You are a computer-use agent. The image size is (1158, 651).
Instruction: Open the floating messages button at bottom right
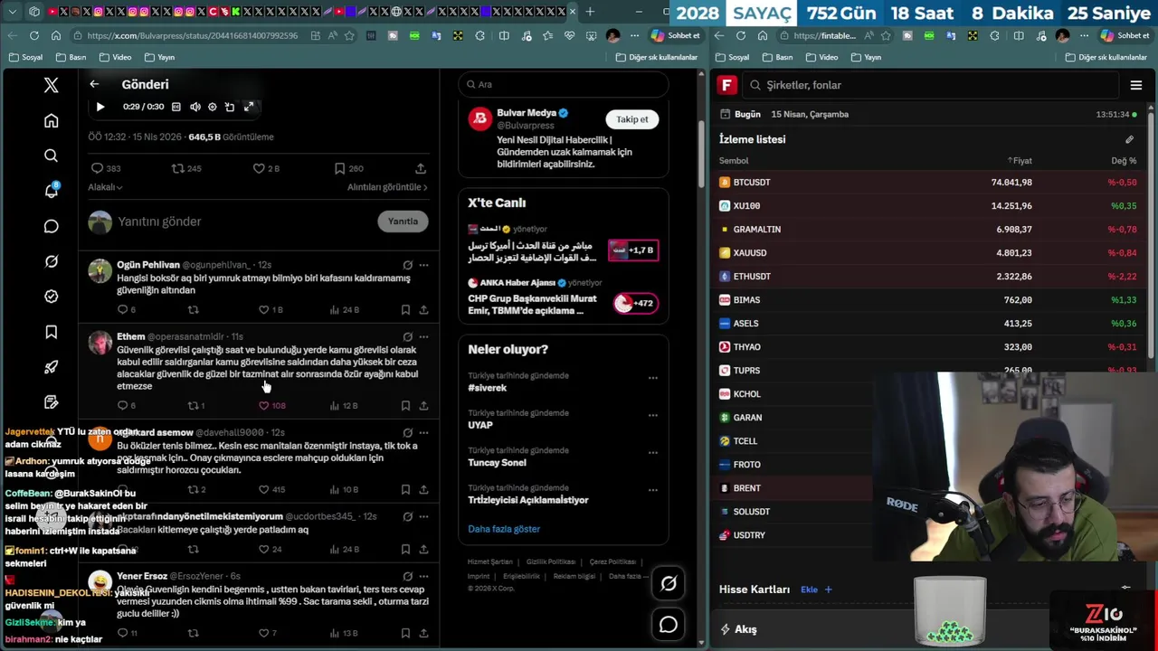[669, 624]
